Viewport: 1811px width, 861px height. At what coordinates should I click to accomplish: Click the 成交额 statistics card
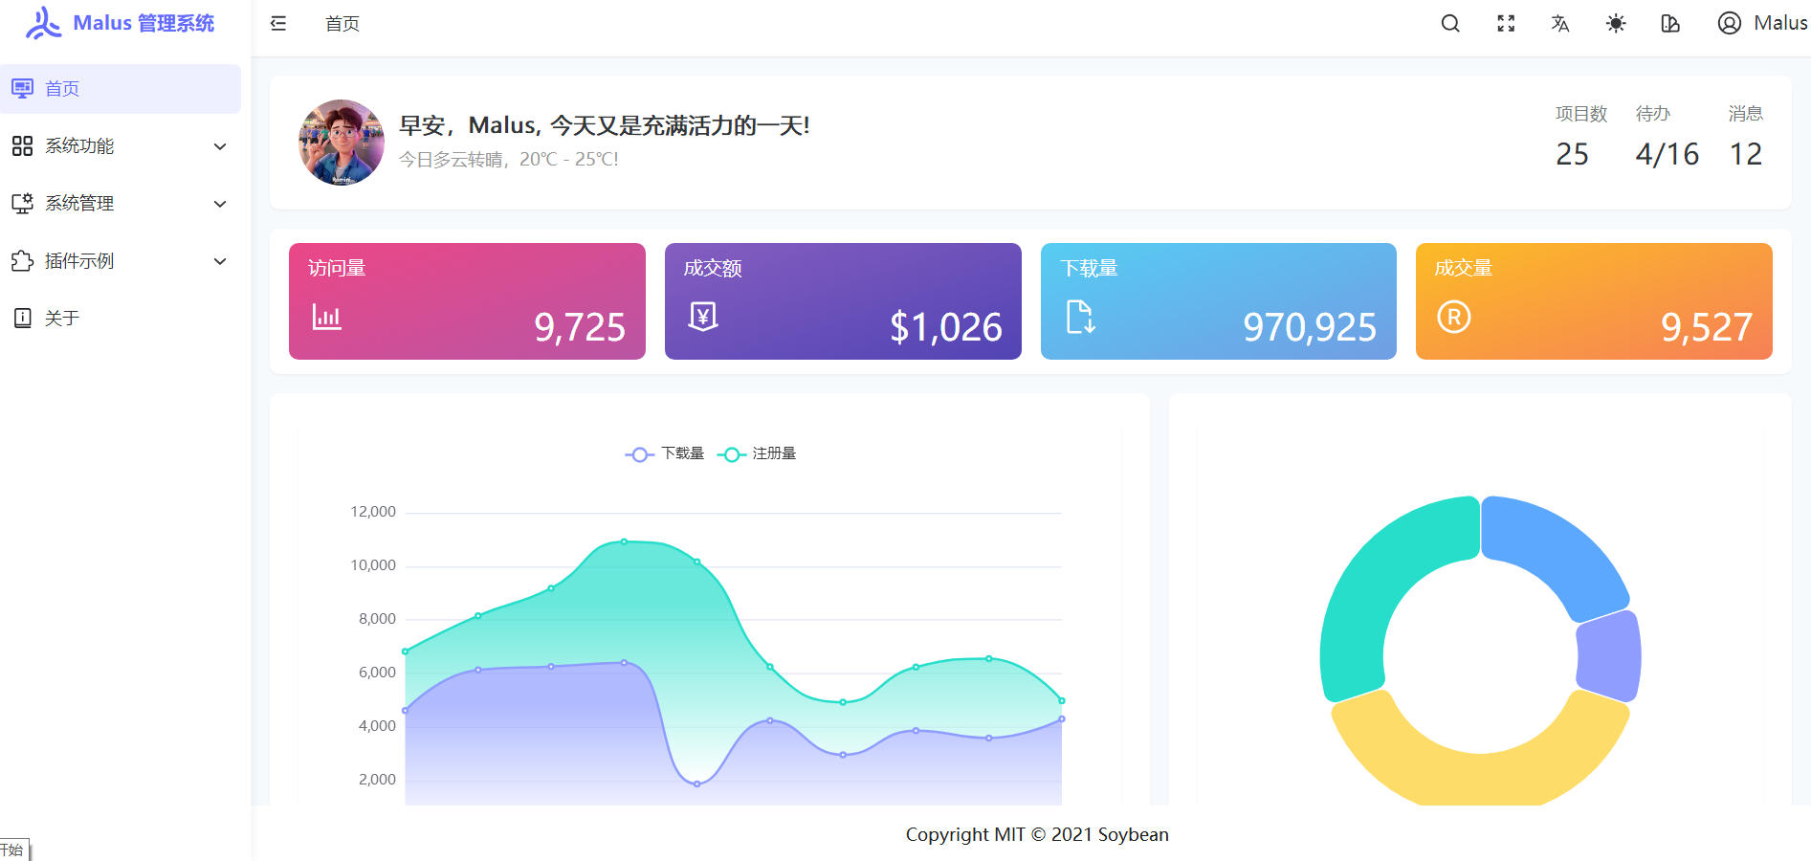pos(842,300)
